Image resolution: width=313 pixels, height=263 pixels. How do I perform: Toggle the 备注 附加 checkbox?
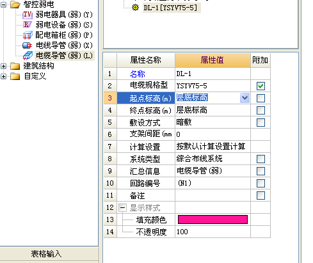[x=261, y=195]
